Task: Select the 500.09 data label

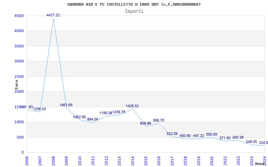Action: point(212,134)
